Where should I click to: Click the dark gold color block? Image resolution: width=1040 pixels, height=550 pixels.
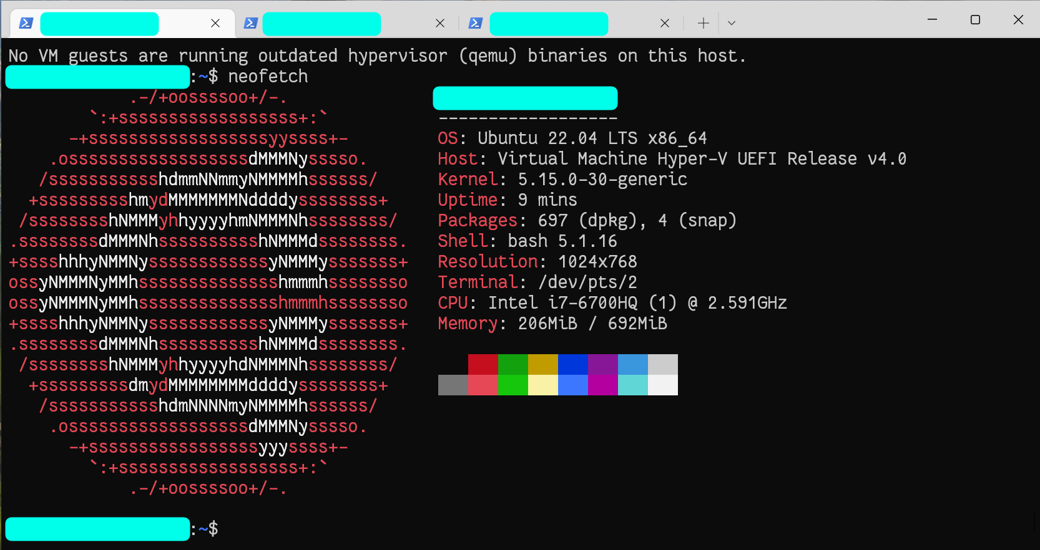click(543, 364)
